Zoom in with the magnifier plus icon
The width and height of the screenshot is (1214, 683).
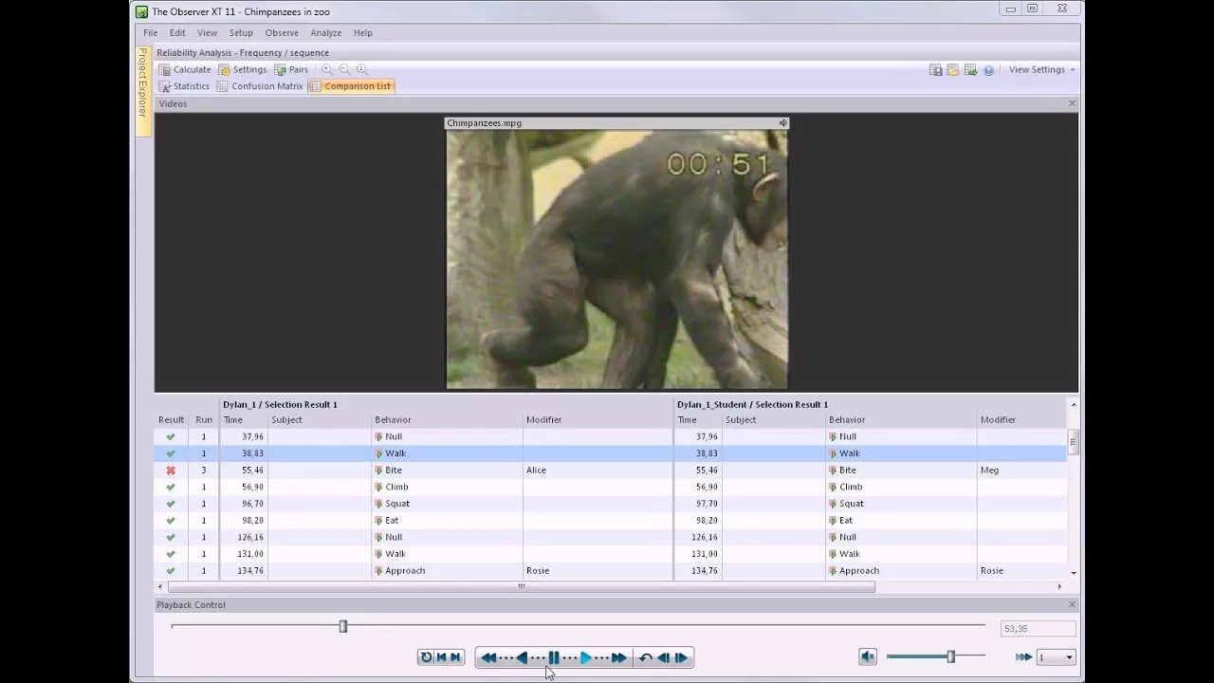coord(327,69)
